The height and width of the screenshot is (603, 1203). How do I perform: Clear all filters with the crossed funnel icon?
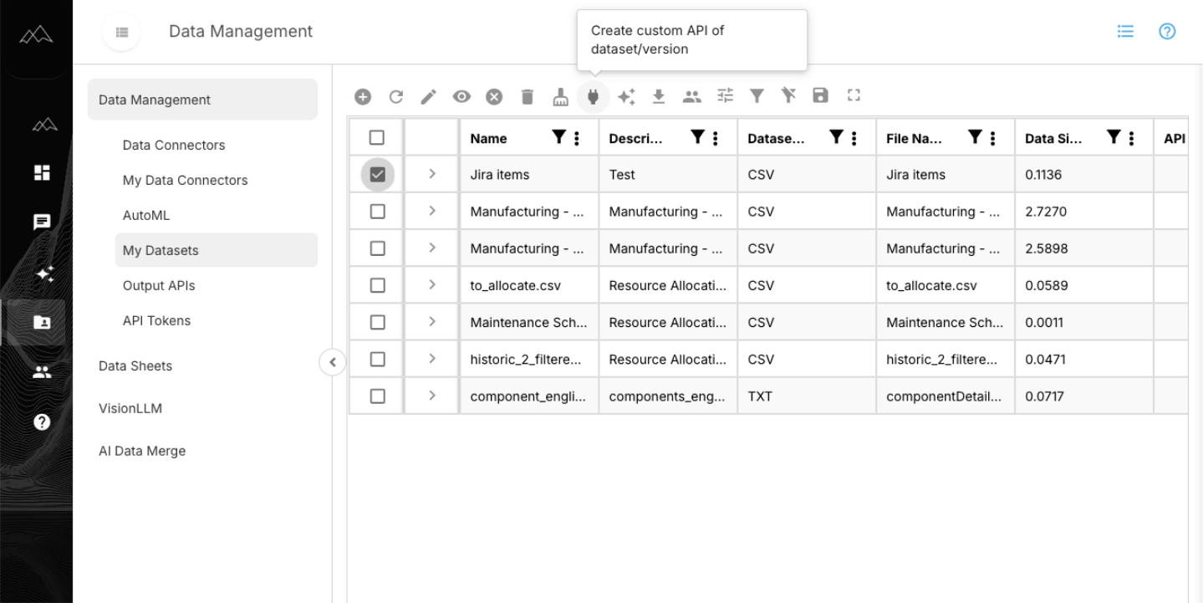pyautogui.click(x=788, y=95)
